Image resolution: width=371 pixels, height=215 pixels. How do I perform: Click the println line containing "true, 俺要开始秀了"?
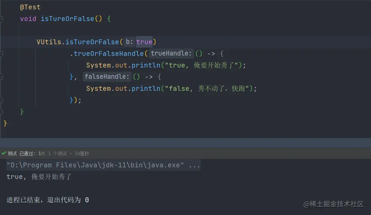166,65
